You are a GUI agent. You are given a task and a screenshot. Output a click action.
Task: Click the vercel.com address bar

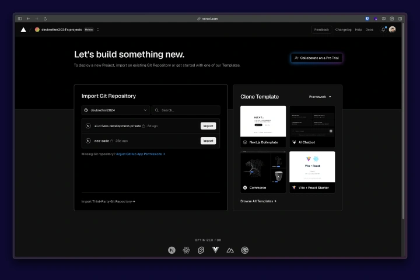208,19
